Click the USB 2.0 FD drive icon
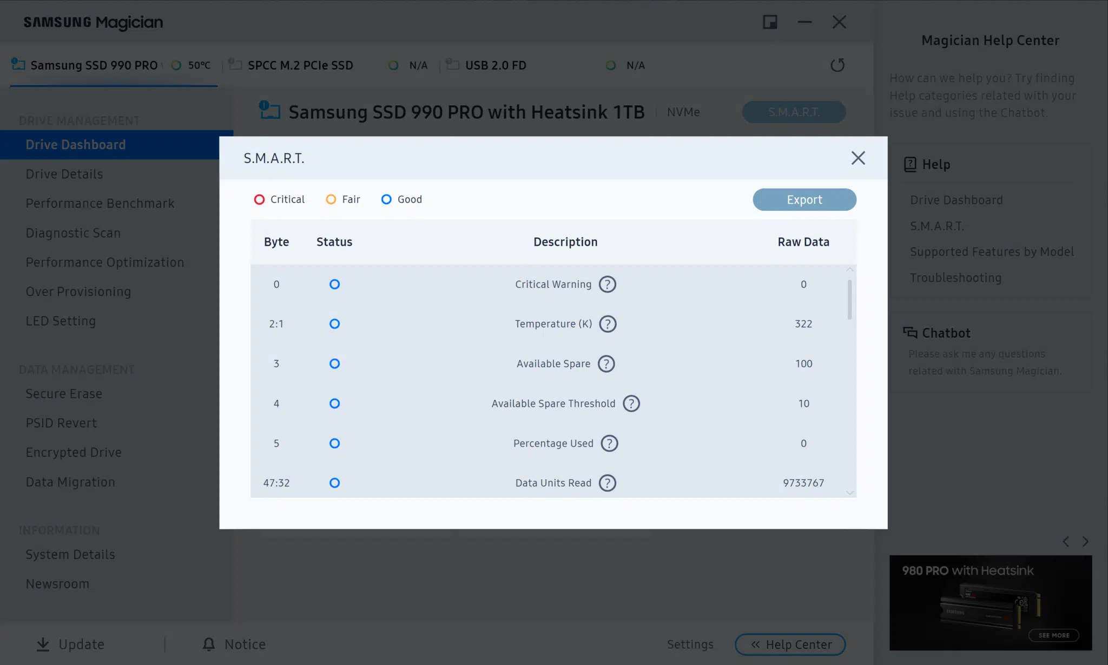This screenshot has width=1108, height=665. pyautogui.click(x=452, y=64)
